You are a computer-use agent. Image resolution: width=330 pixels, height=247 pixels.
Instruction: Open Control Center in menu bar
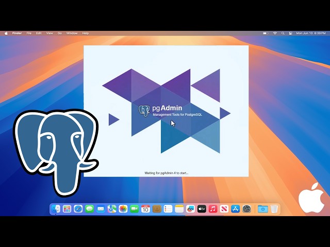[291, 33]
